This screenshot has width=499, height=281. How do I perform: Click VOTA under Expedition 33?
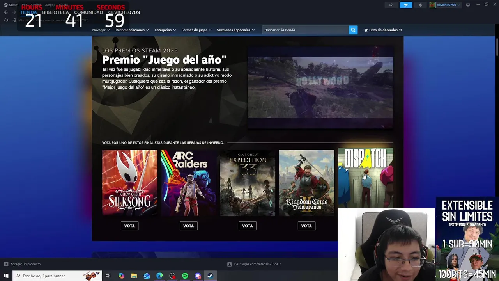248,226
